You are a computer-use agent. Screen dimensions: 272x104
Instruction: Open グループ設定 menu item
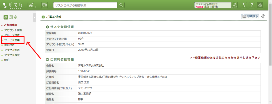tap(12, 35)
